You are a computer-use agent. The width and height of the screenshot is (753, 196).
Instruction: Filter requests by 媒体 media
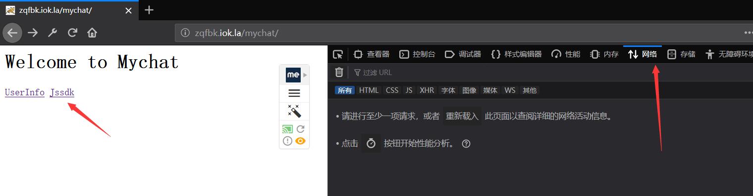(490, 90)
